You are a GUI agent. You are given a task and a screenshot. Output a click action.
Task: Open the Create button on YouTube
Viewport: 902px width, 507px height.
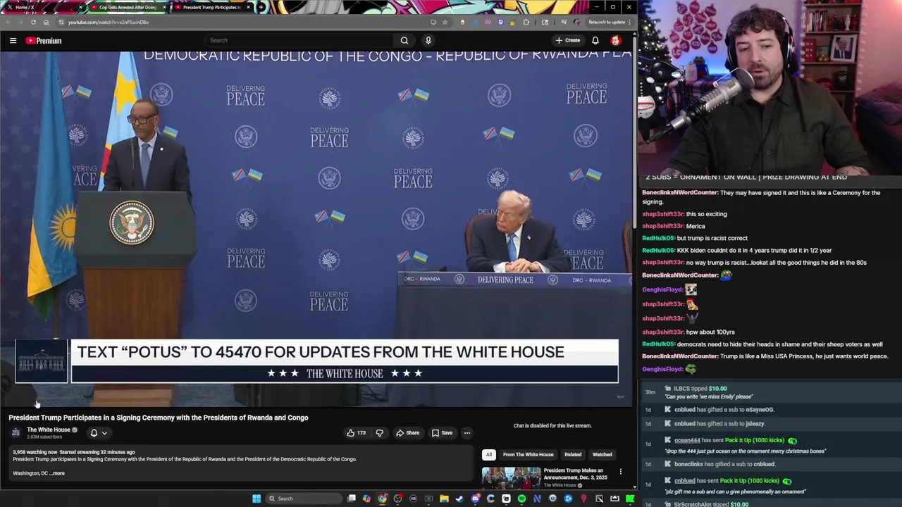click(567, 40)
